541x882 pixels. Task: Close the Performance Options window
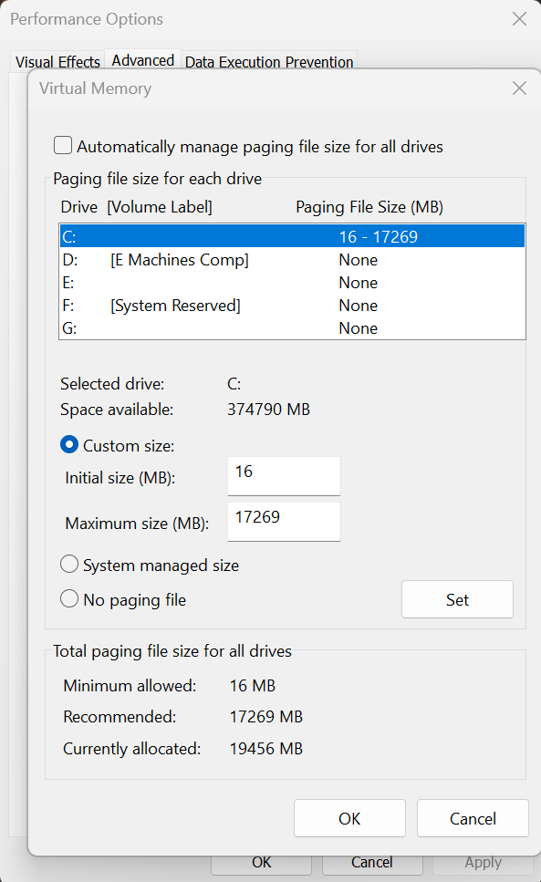click(x=519, y=18)
